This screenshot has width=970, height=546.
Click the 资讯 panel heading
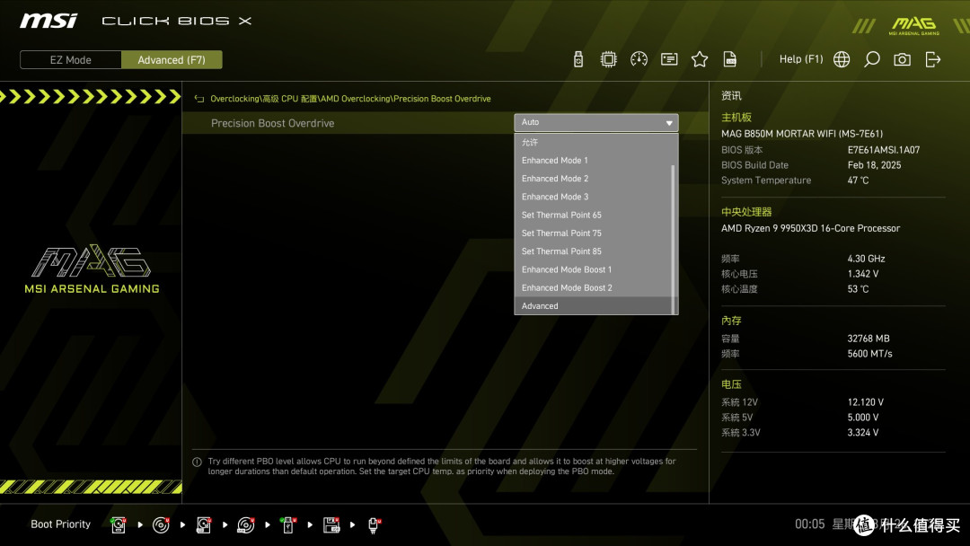731,96
